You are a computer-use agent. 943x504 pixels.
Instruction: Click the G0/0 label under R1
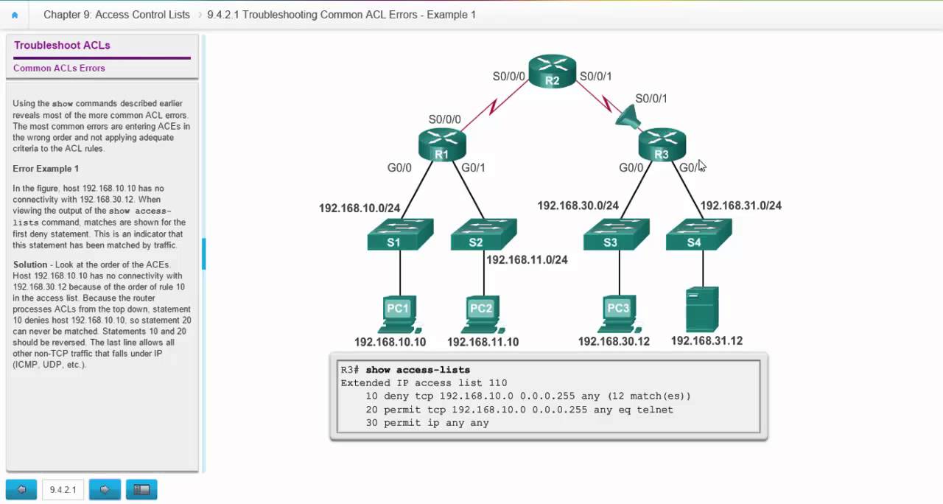click(x=400, y=167)
